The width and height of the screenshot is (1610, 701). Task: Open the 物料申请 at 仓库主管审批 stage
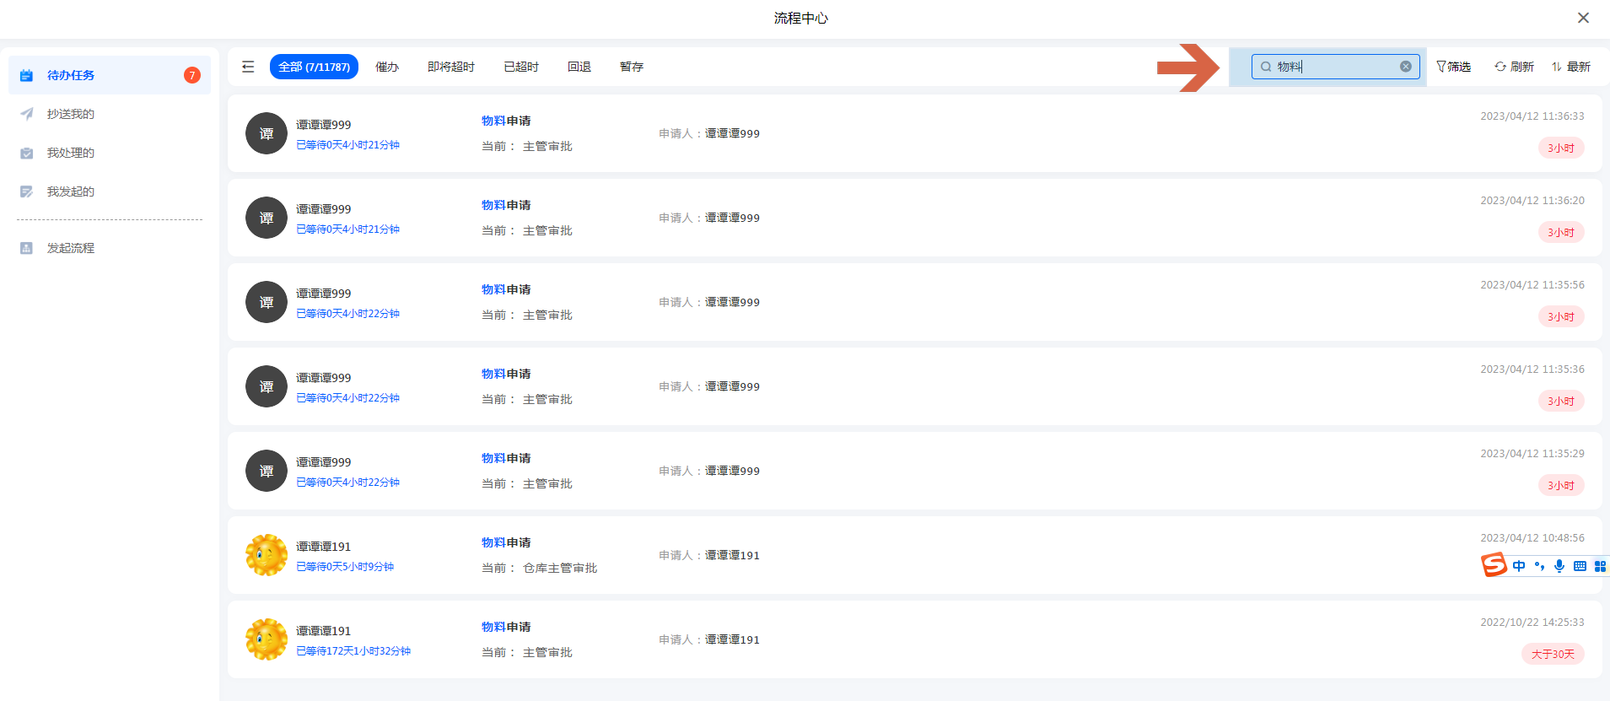[x=506, y=542]
